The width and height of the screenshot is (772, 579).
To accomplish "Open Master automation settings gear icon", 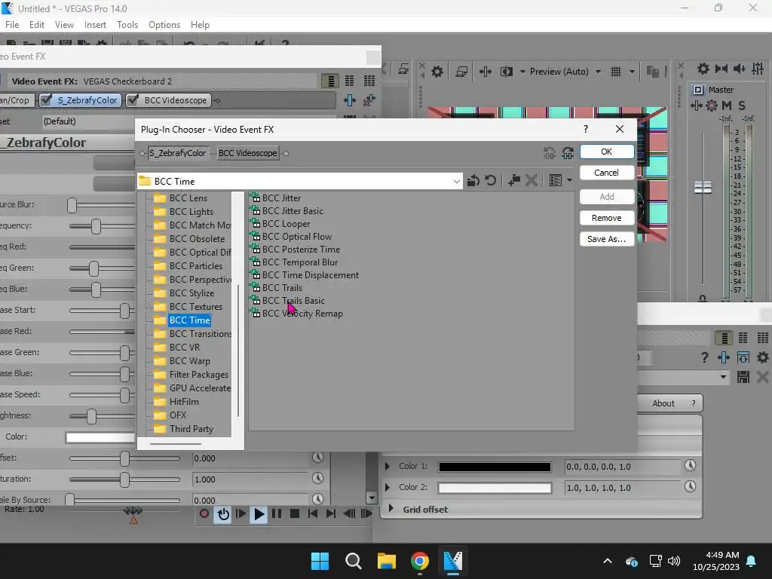I will [712, 106].
